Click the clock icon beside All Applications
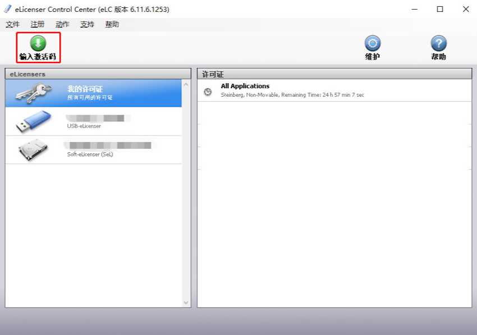The width and height of the screenshot is (477, 335). 208,92
